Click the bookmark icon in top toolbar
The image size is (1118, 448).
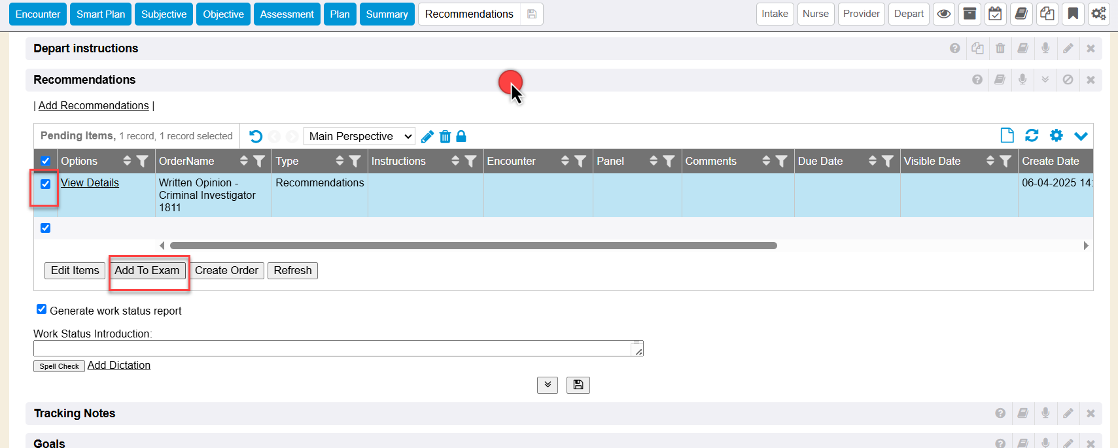[1073, 14]
